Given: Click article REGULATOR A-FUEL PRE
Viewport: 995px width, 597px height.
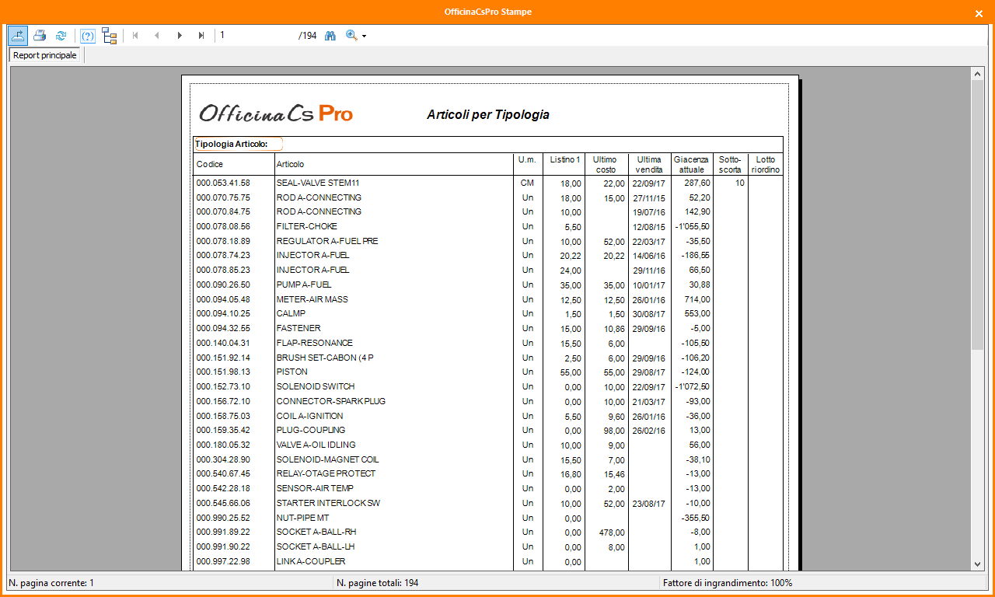Looking at the screenshot, I should [x=327, y=241].
